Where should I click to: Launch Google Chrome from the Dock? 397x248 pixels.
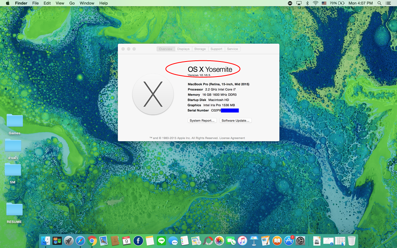[92, 241]
